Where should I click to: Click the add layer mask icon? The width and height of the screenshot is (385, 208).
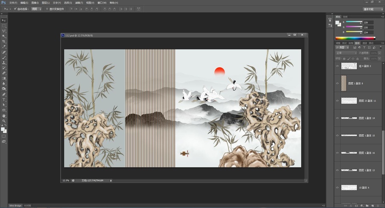coord(356,206)
